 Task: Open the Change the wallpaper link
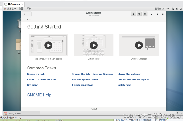pyautogui.click(x=129, y=74)
